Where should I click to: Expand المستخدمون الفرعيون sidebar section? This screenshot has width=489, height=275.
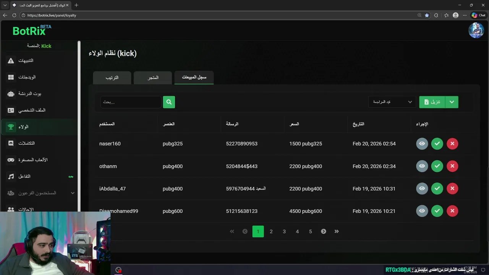[x=40, y=193]
